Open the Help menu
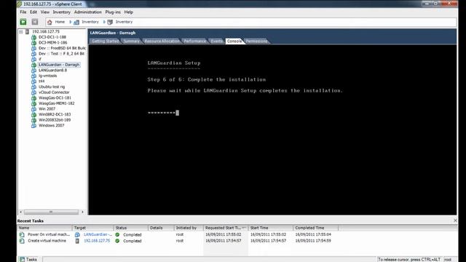Image resolution: width=466 pixels, height=262 pixels. tap(129, 12)
